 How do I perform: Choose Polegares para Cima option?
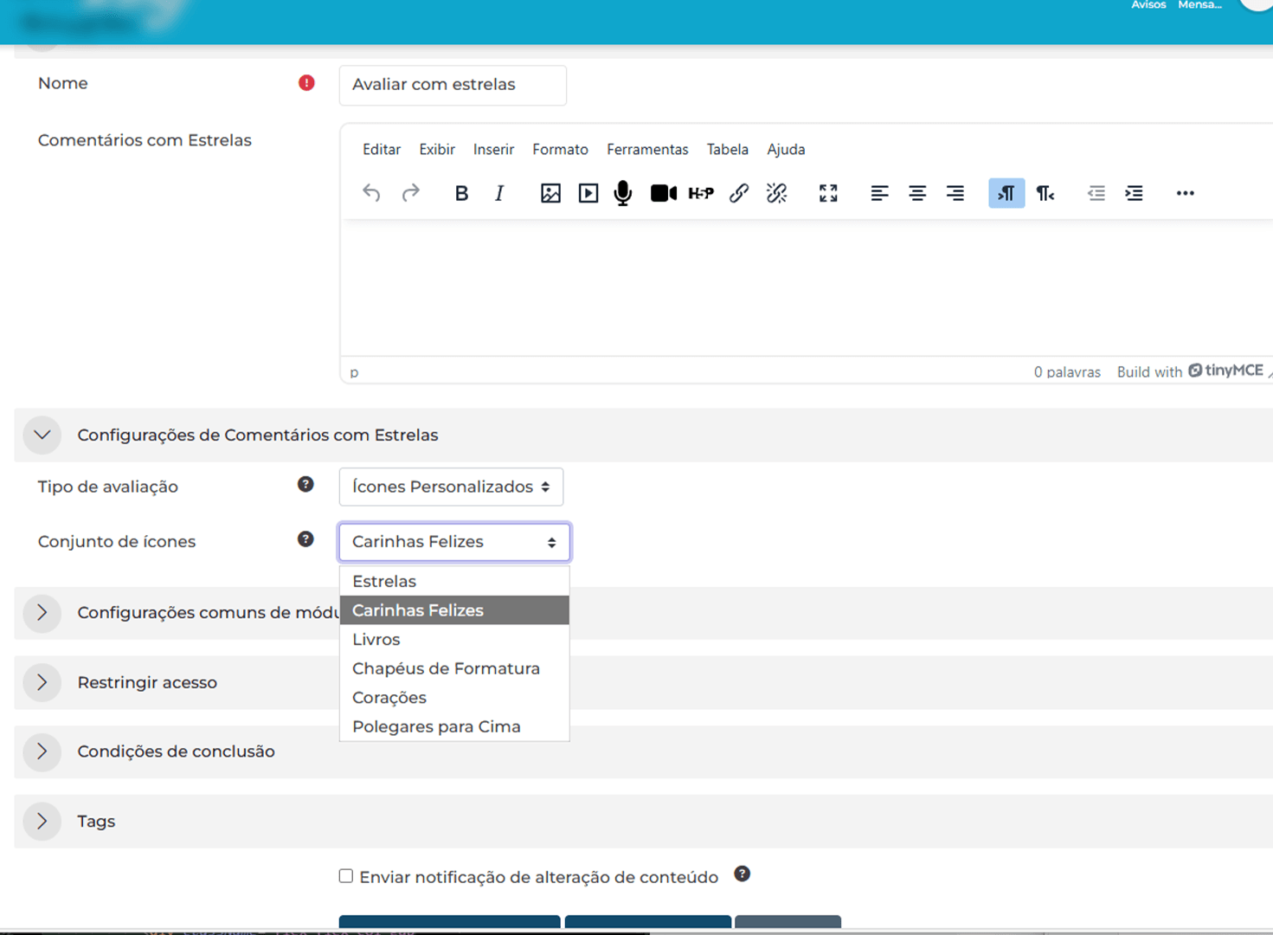(436, 726)
